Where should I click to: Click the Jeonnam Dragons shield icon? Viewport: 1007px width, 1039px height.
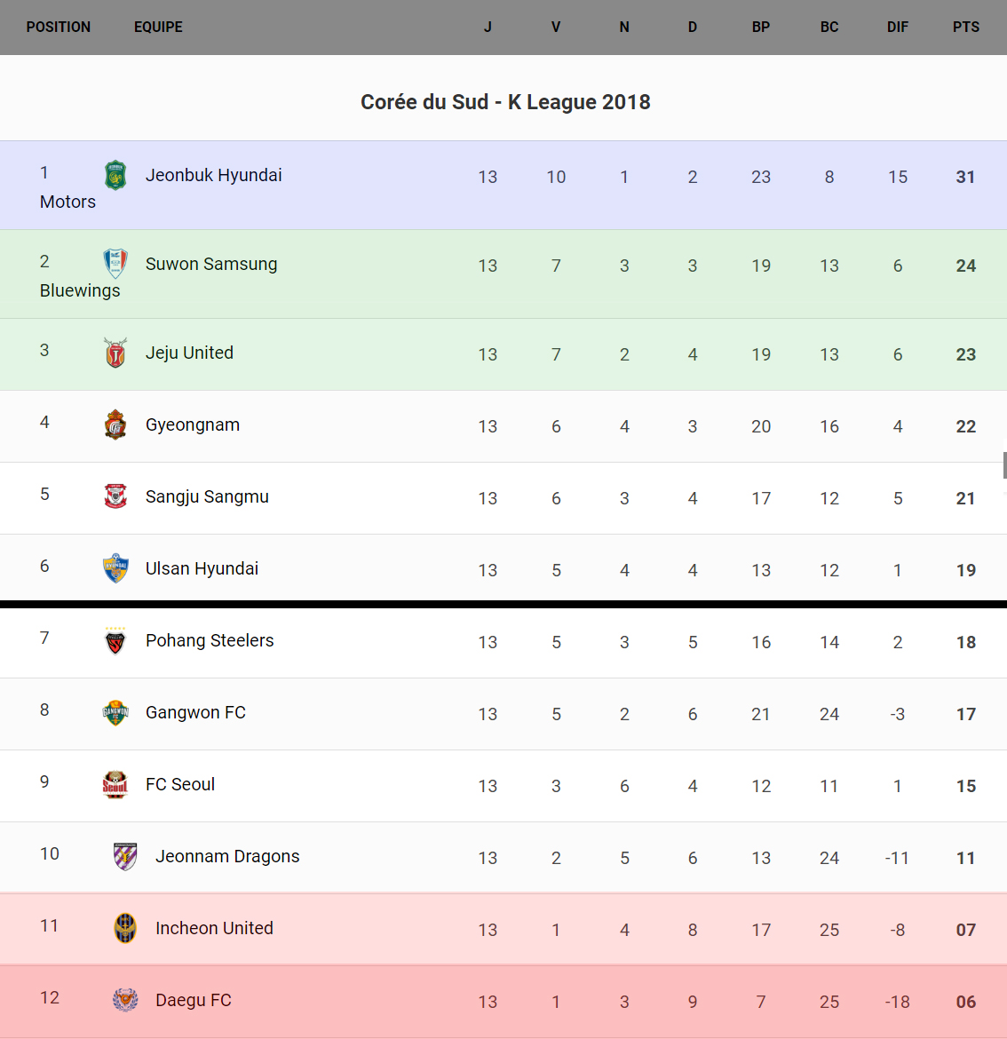pos(125,856)
